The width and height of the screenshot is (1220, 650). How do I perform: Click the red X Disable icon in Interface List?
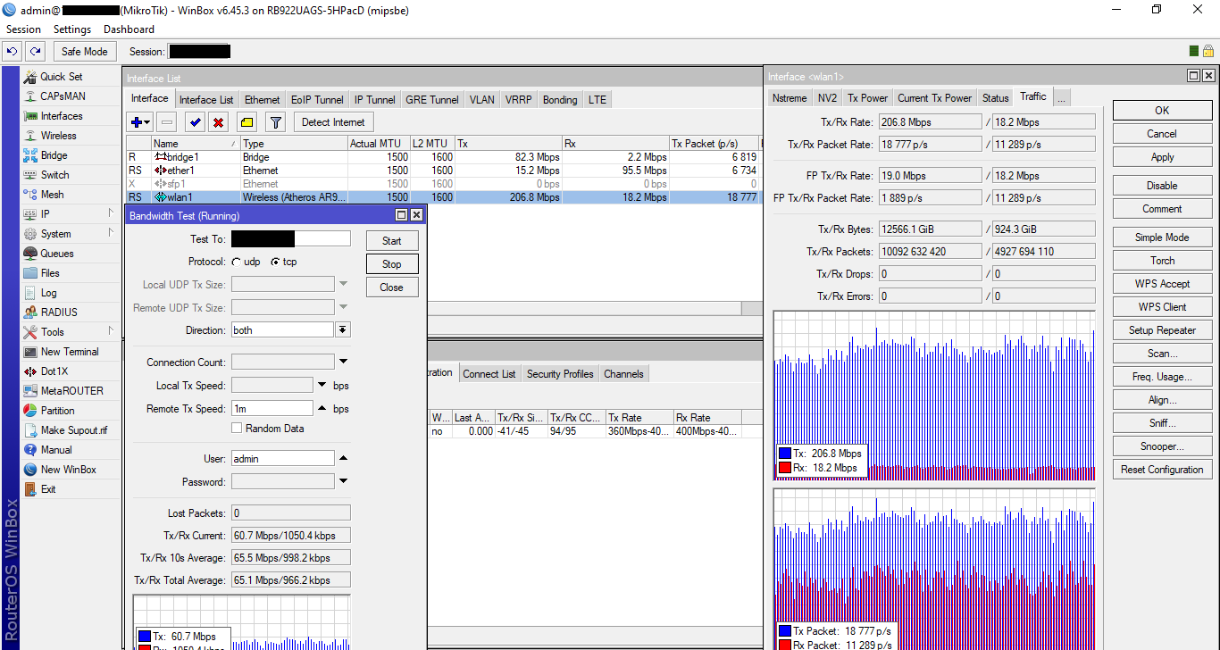(218, 122)
